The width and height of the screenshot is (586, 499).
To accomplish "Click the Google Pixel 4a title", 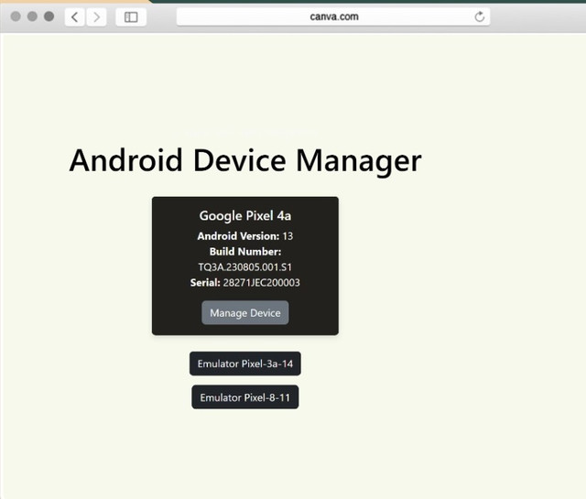I will 245,216.
